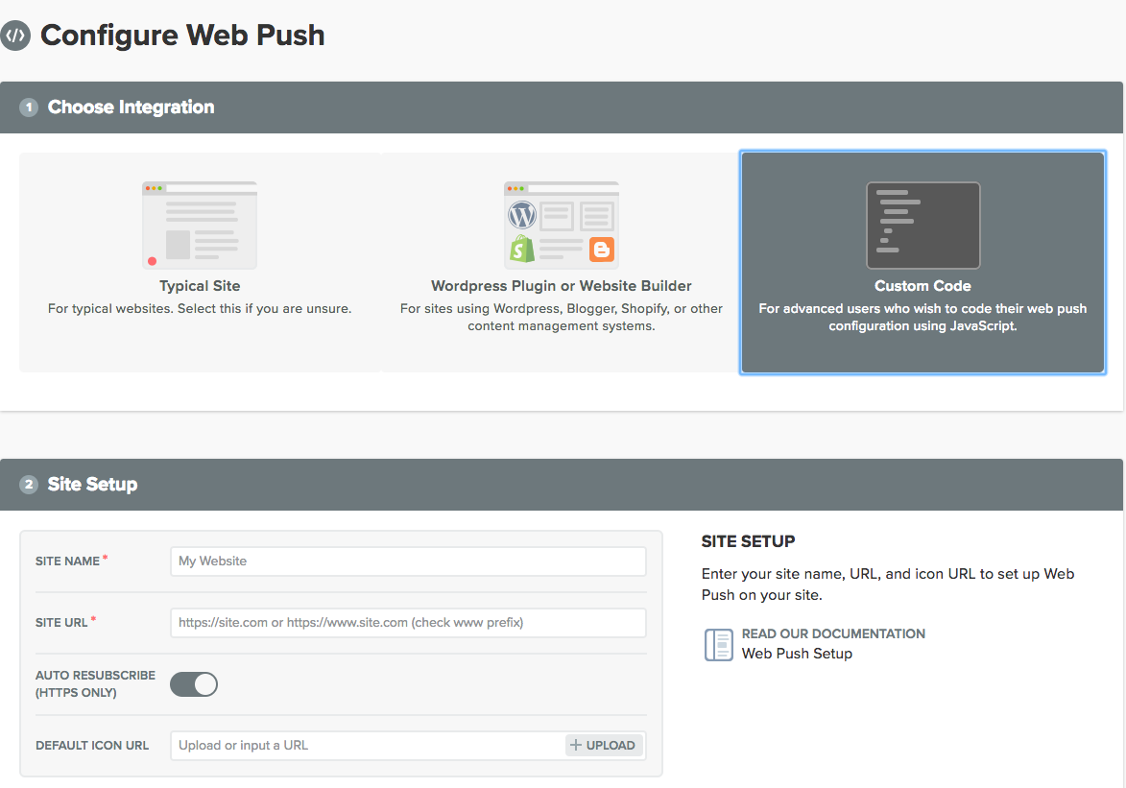
Task: Choose Wordpress Plugin or Website Builder option
Action: click(x=561, y=286)
